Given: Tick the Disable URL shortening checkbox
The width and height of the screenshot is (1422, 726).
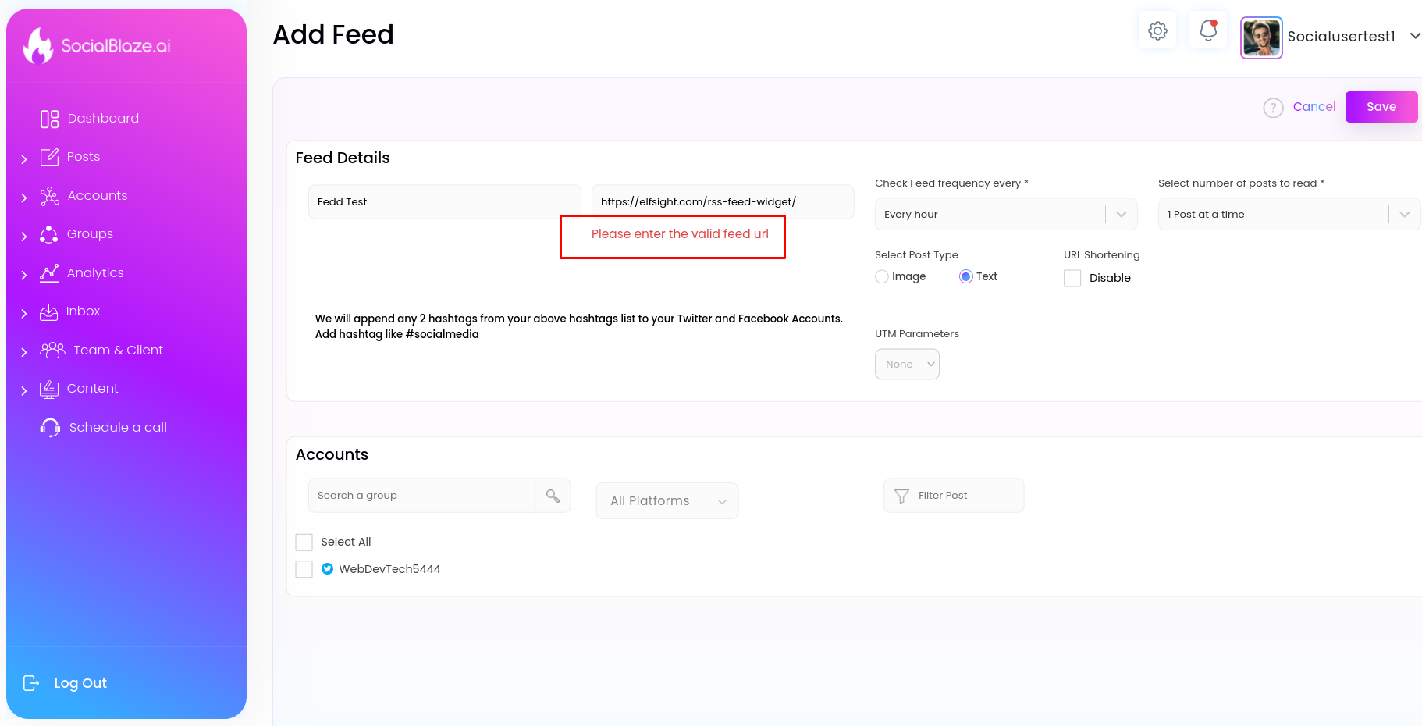Looking at the screenshot, I should (x=1072, y=278).
